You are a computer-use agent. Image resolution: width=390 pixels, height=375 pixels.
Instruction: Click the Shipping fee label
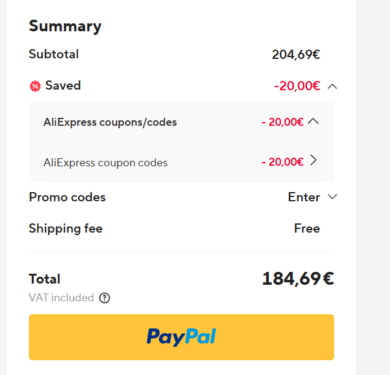click(x=66, y=229)
